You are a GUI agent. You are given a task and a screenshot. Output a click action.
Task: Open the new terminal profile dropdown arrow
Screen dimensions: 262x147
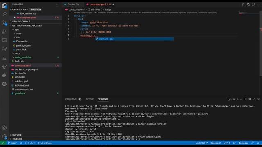click(241, 99)
